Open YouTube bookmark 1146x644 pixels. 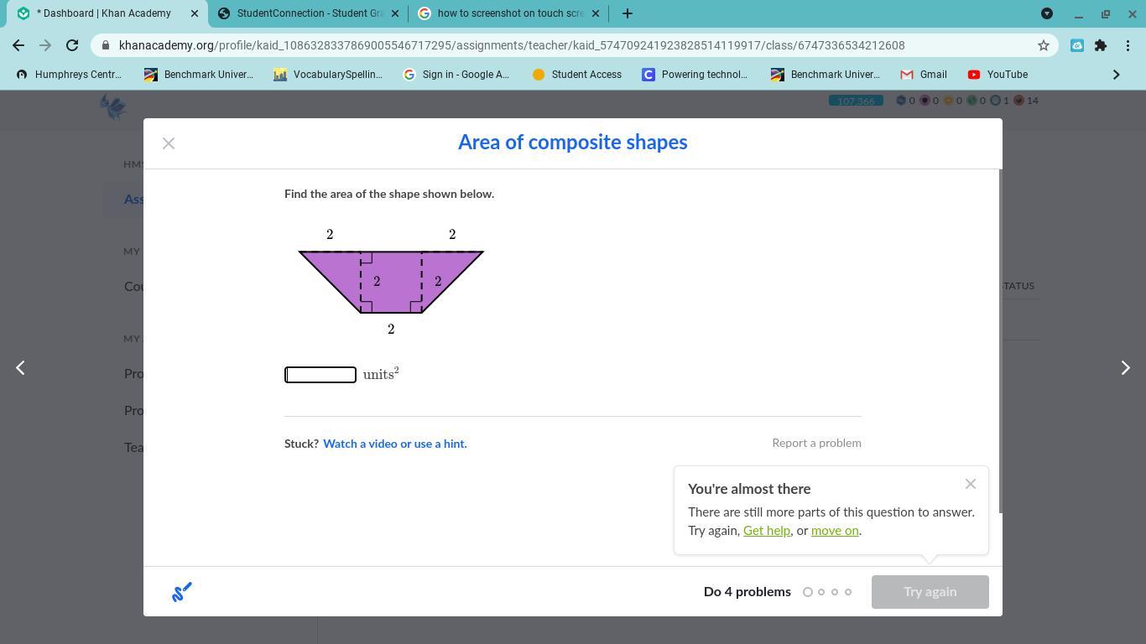click(998, 75)
